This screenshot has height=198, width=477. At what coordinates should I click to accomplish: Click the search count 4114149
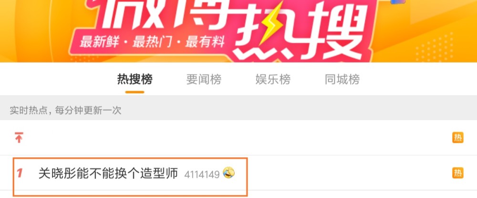202,174
